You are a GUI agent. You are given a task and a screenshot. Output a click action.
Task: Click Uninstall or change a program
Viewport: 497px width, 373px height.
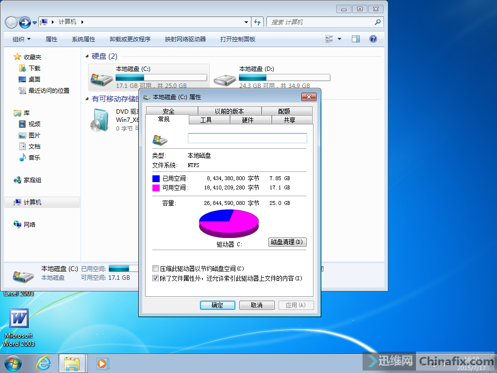pyautogui.click(x=130, y=39)
